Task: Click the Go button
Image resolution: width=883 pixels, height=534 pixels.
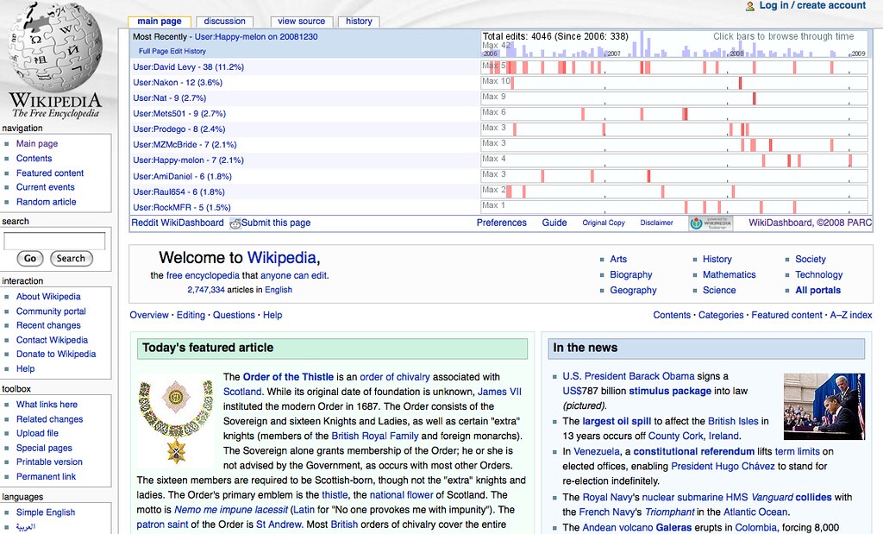Action: (30, 259)
